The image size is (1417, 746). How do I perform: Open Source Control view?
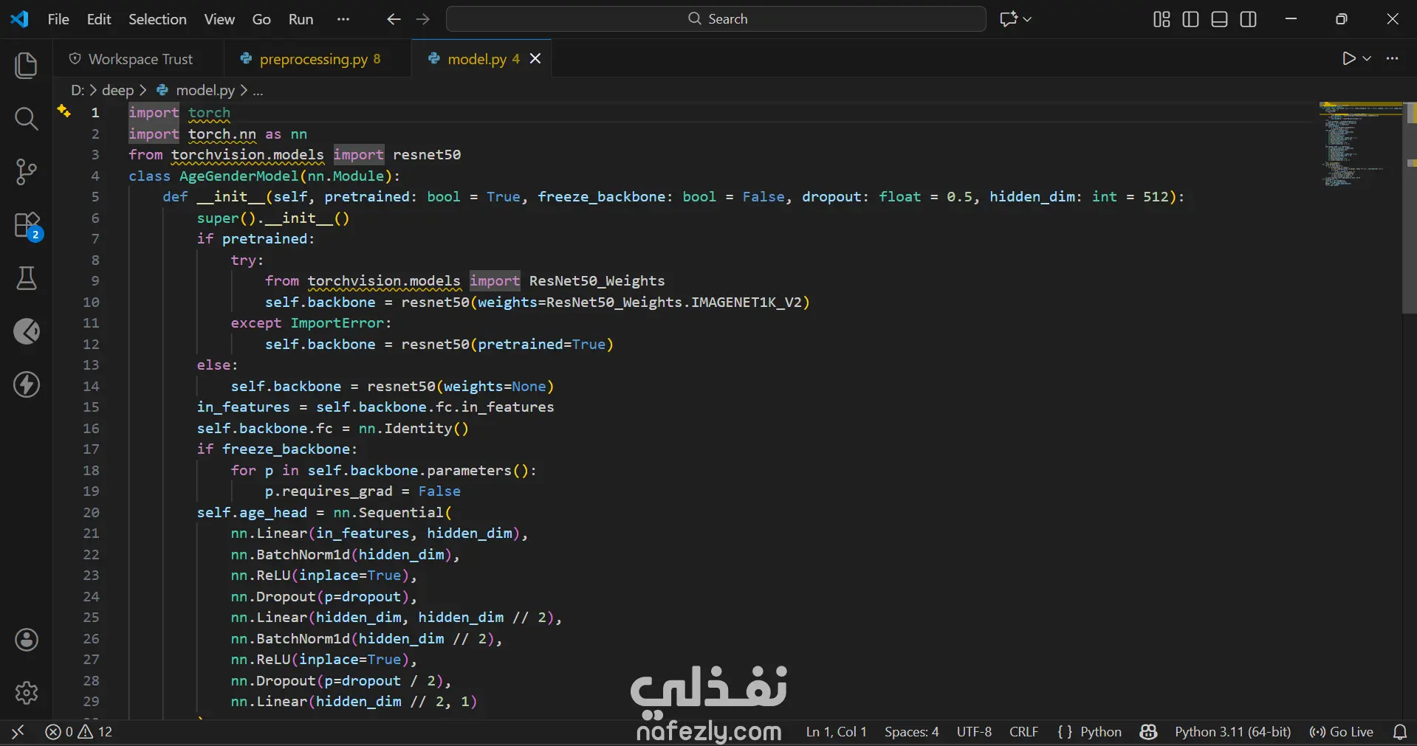(27, 171)
